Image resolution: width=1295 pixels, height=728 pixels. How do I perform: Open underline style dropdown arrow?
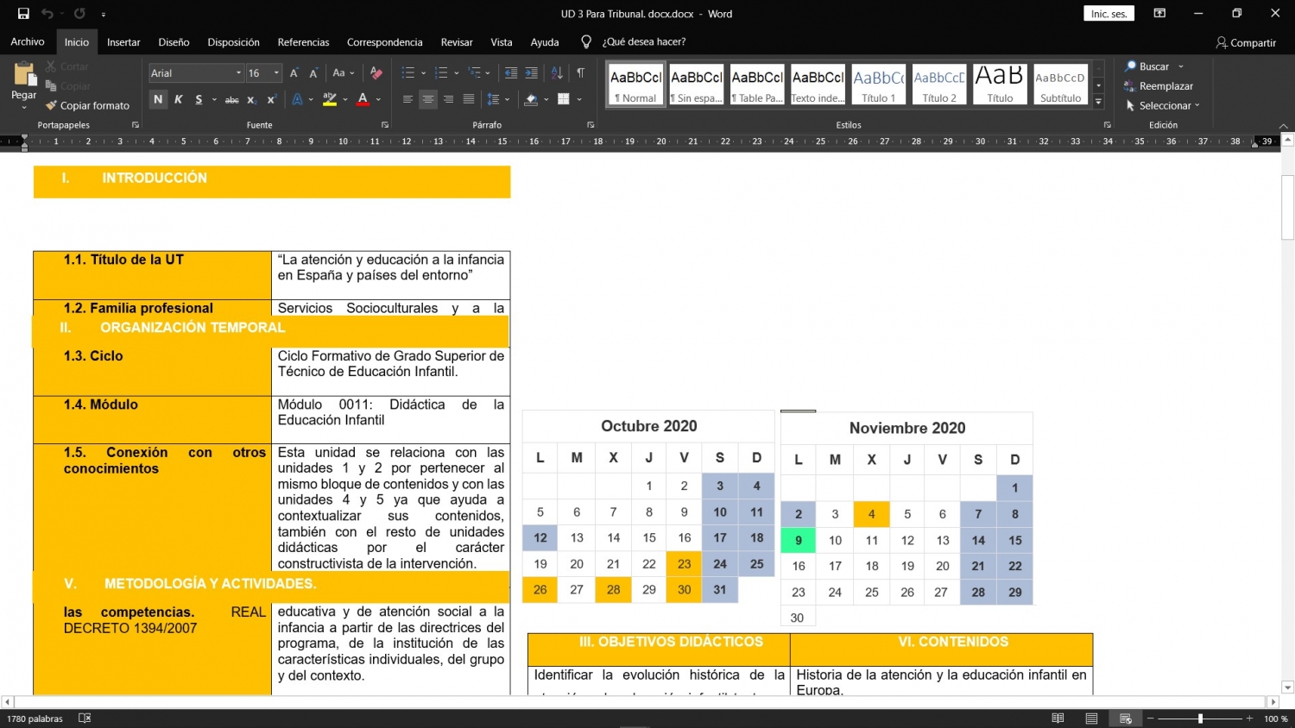214,100
